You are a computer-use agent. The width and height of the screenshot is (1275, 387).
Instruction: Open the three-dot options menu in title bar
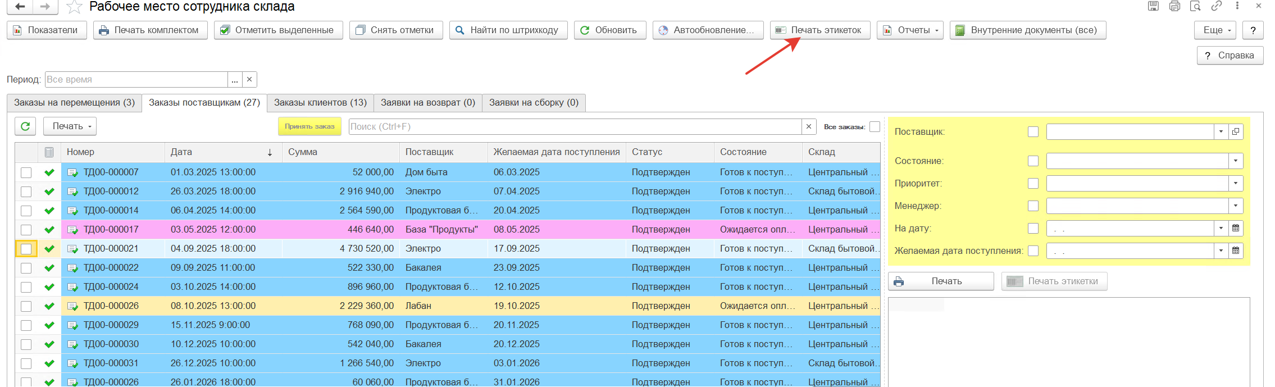click(1237, 6)
